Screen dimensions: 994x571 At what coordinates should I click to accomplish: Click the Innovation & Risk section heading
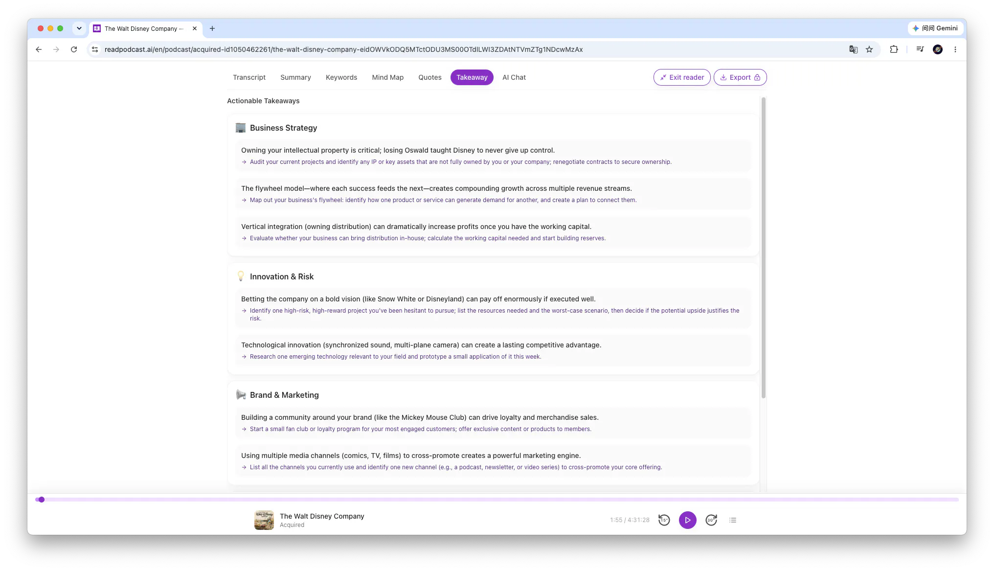click(282, 276)
